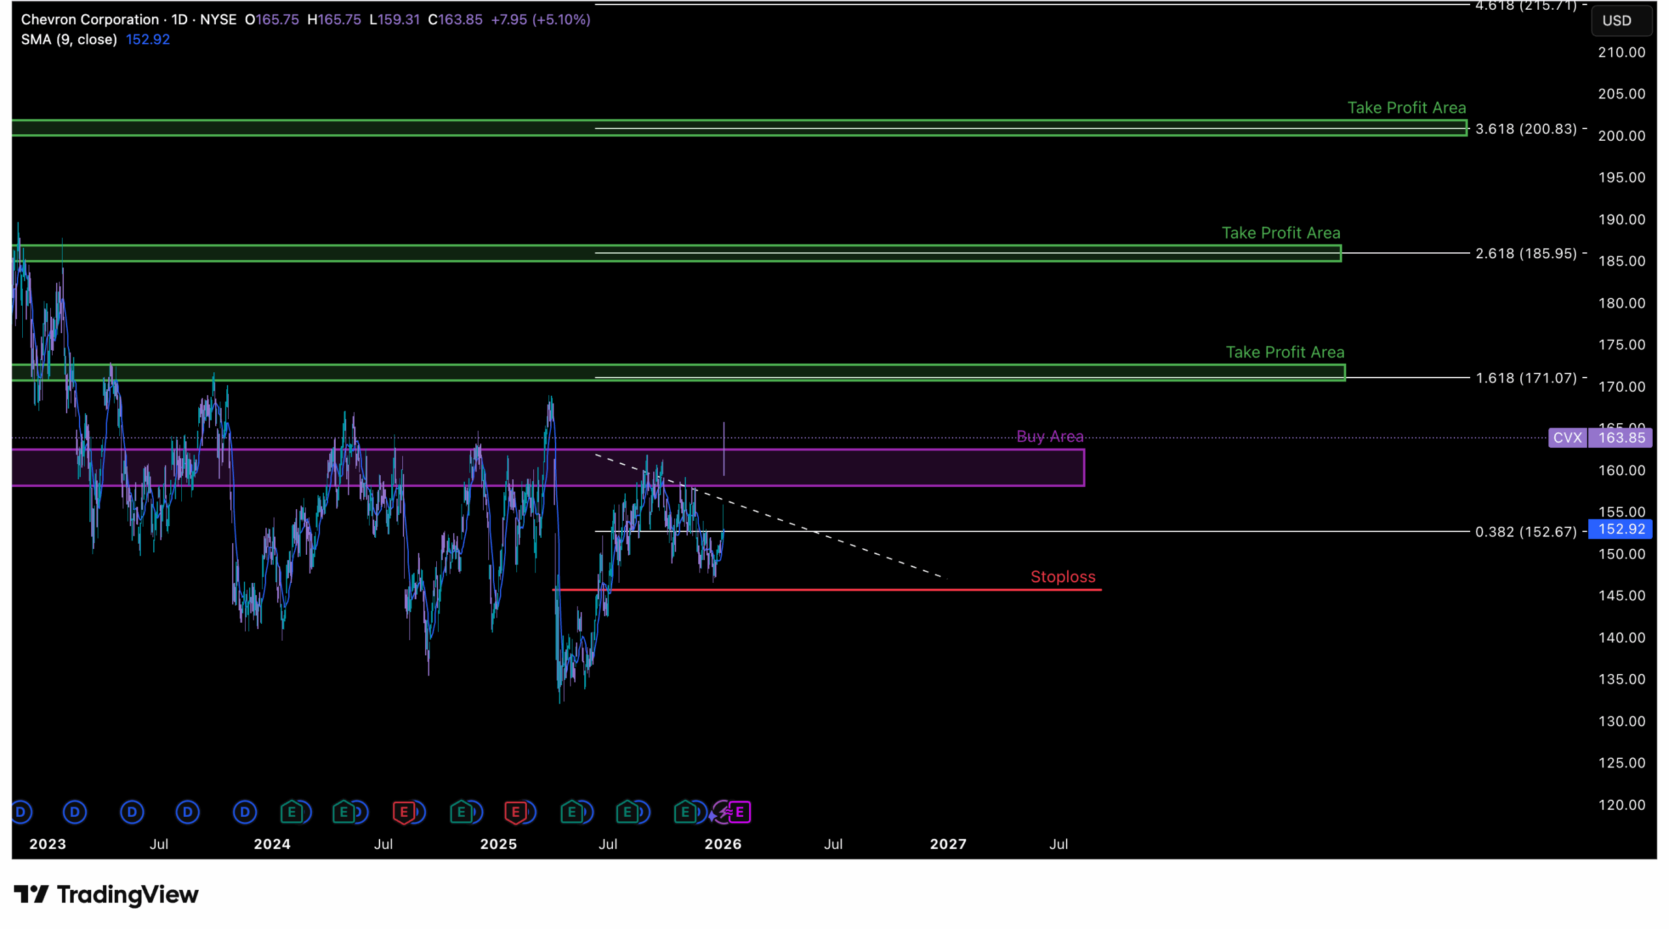Image resolution: width=1669 pixels, height=929 pixels.
Task: Click the dividend D marker right after 2023 label
Action: tap(74, 812)
